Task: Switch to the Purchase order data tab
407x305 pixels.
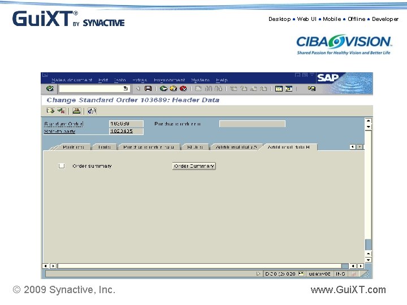Action: click(x=149, y=147)
